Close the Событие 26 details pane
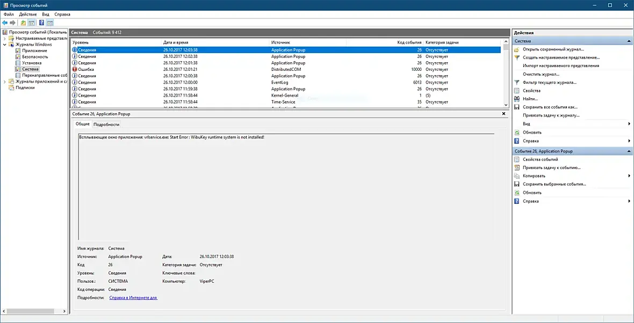This screenshot has width=634, height=323. coord(504,114)
